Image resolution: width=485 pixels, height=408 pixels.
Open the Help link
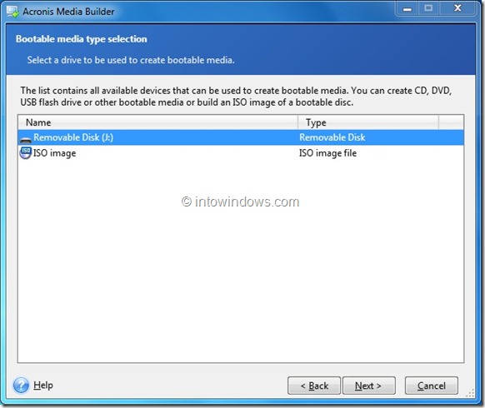tap(43, 386)
